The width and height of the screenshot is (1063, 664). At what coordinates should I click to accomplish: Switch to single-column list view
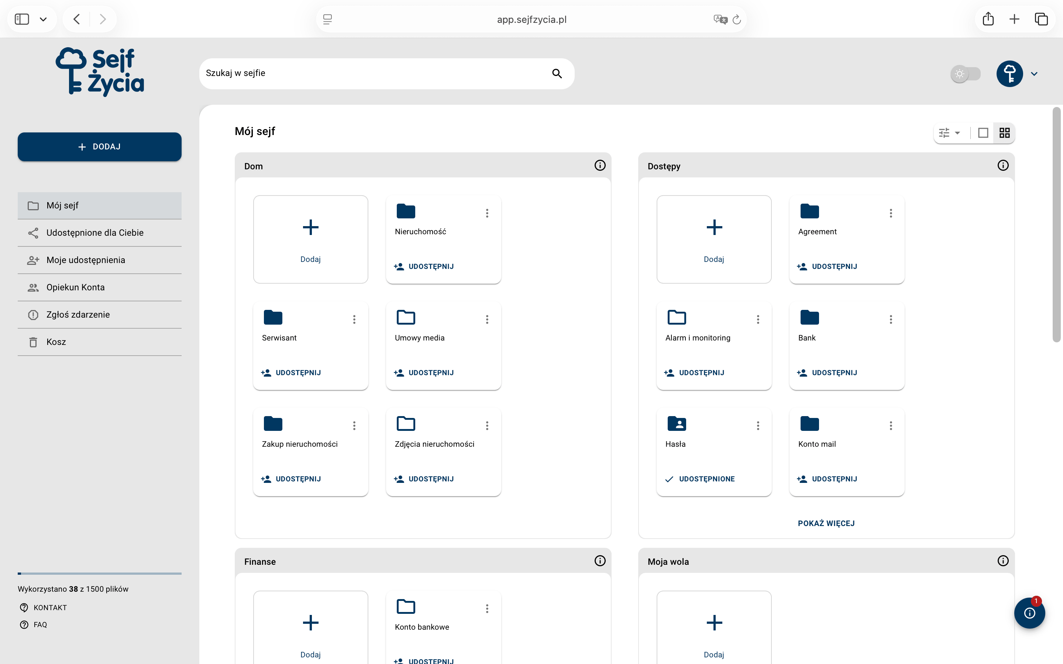pyautogui.click(x=983, y=133)
